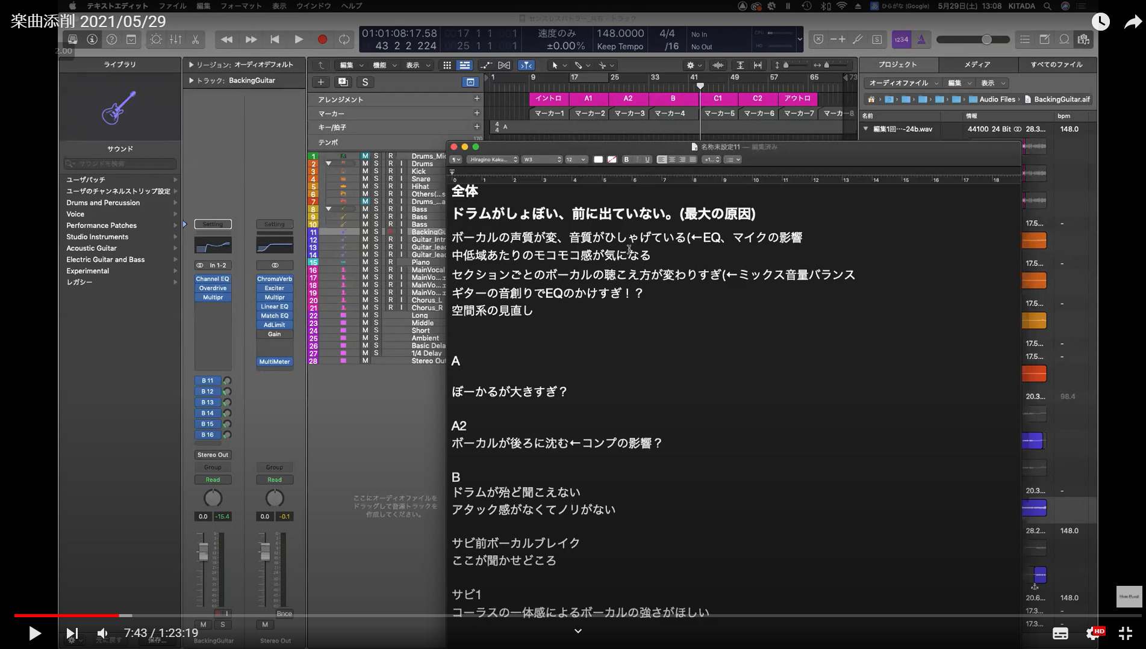Mute the Kick track

click(x=365, y=171)
